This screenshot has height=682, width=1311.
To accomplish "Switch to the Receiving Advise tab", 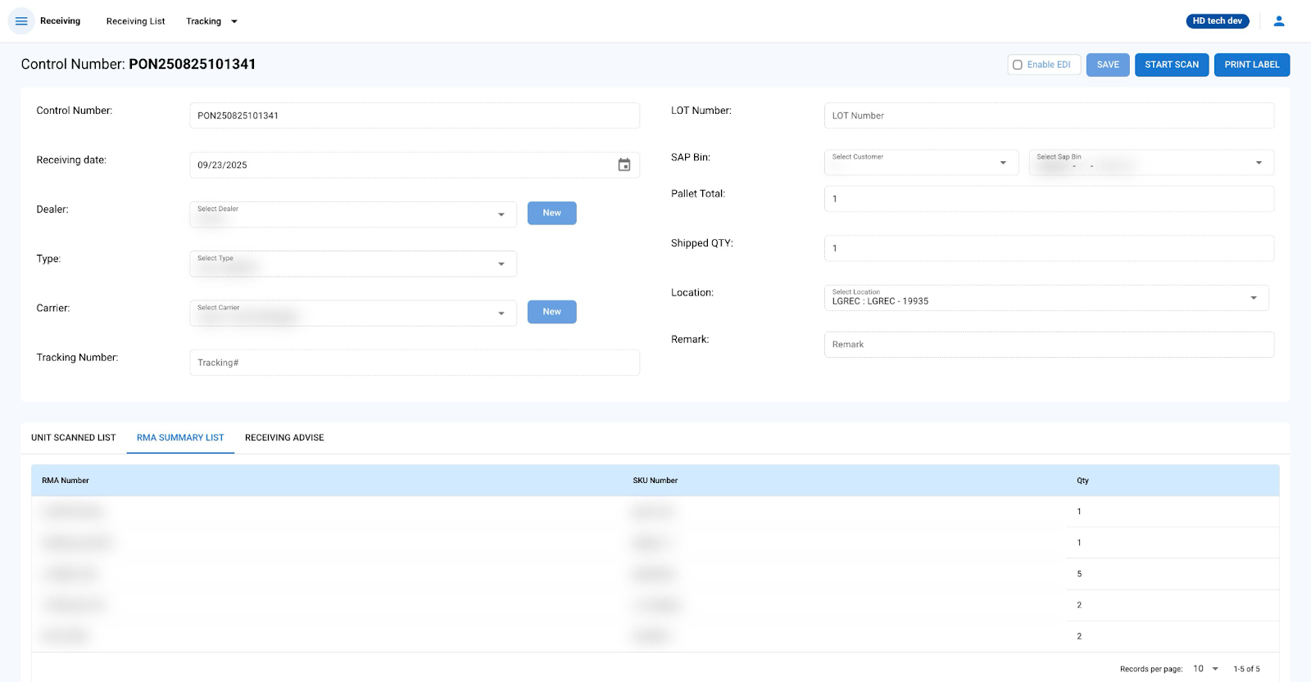I will [x=284, y=438].
